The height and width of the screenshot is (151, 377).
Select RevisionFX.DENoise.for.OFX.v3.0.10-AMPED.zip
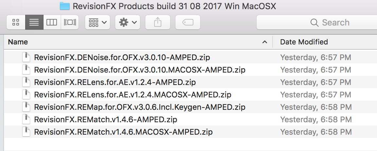122,58
